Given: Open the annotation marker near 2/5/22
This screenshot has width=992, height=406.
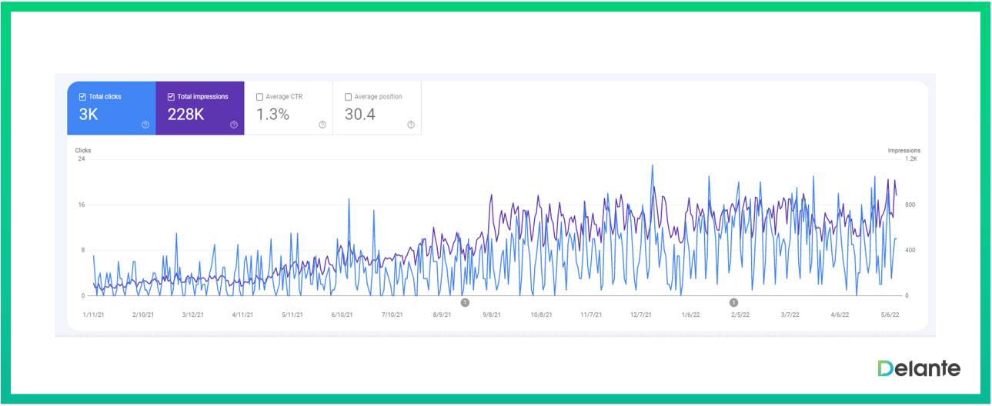Looking at the screenshot, I should tap(733, 302).
